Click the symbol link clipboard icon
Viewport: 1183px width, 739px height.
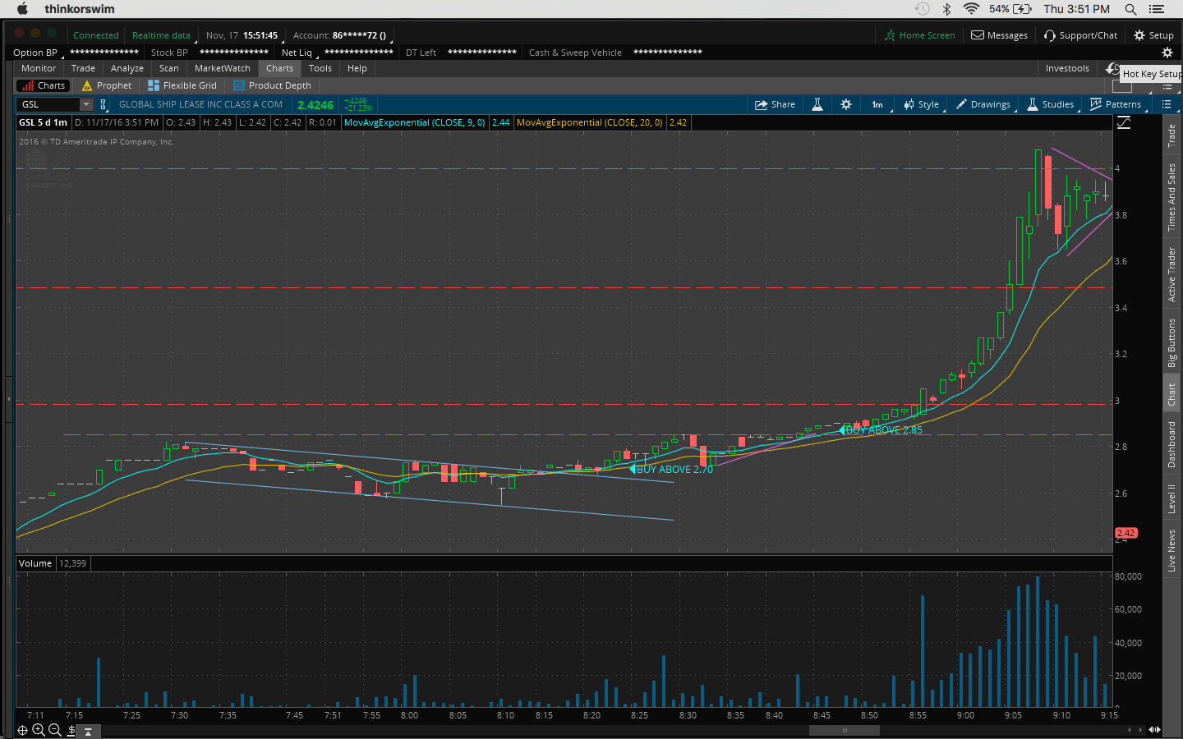[103, 104]
